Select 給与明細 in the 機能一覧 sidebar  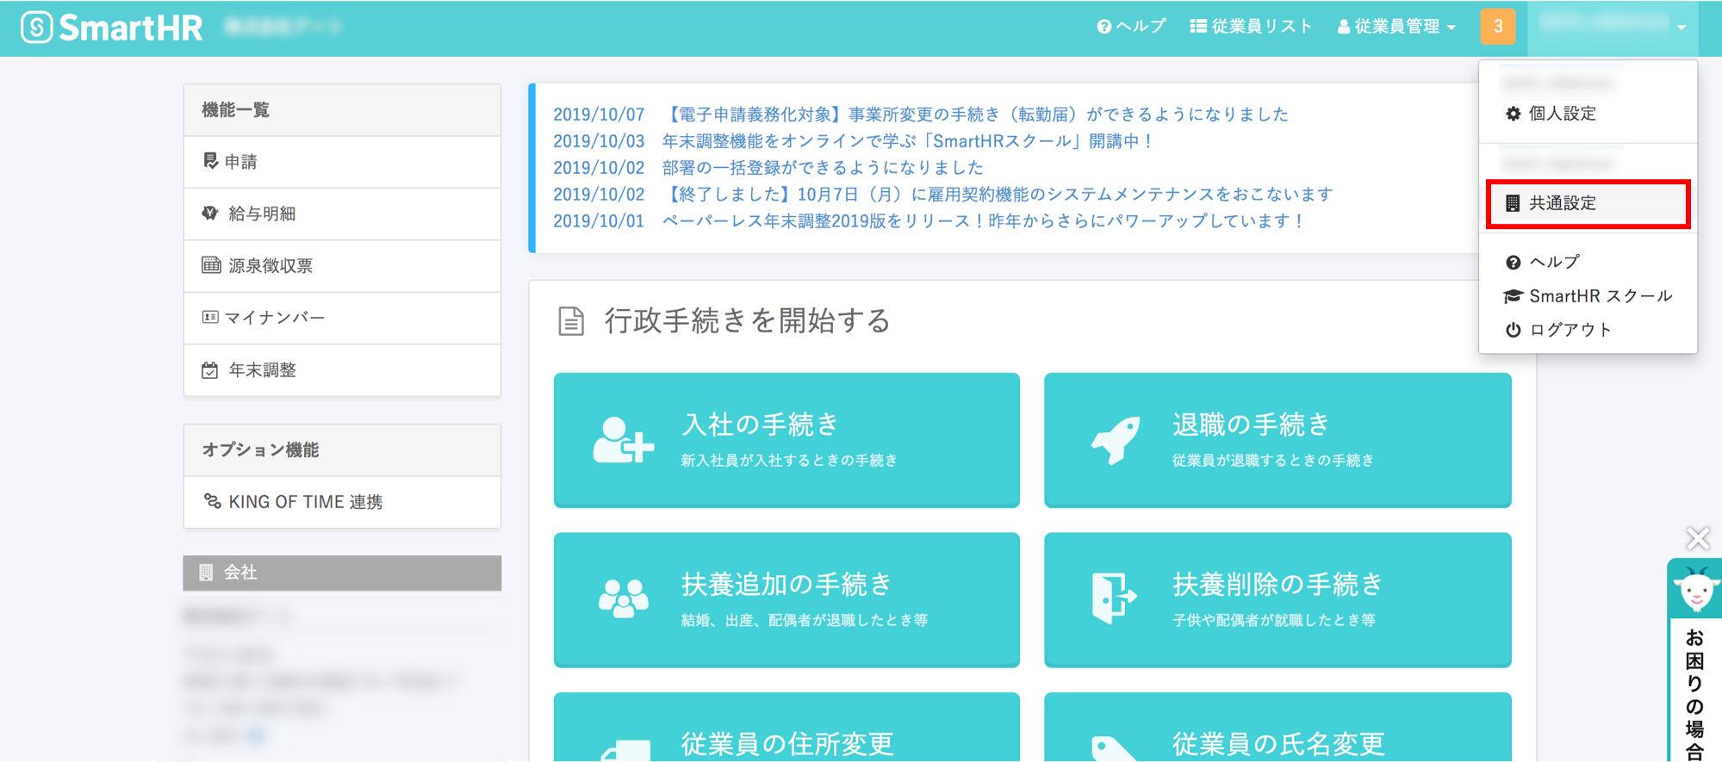(x=342, y=214)
